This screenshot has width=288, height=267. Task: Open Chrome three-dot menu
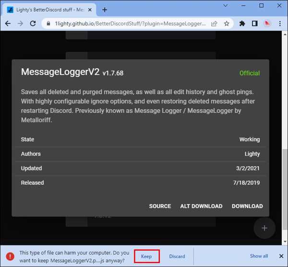280,24
